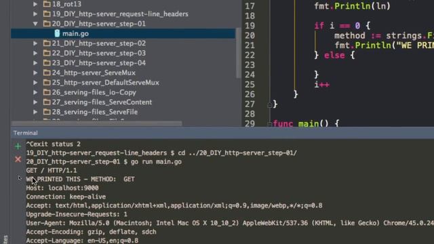Select the 23_DIY_http-server_step-04 folder icon

47,63
